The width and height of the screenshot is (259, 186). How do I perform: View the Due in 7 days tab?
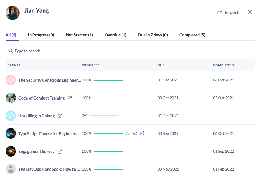pyautogui.click(x=152, y=35)
